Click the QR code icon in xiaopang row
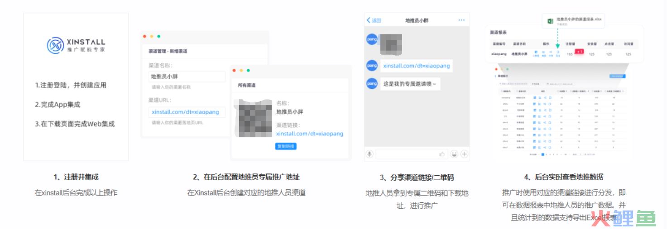 tap(536, 53)
